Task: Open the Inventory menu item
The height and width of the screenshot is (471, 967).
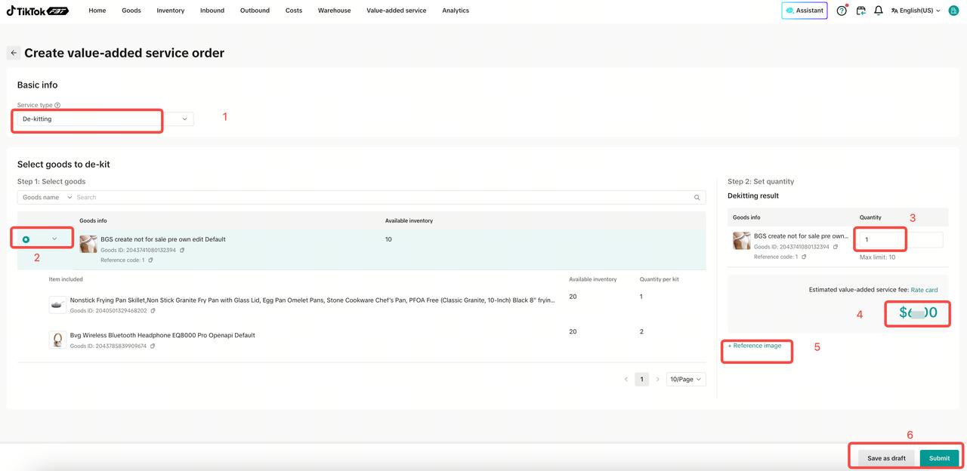Action: (x=171, y=11)
